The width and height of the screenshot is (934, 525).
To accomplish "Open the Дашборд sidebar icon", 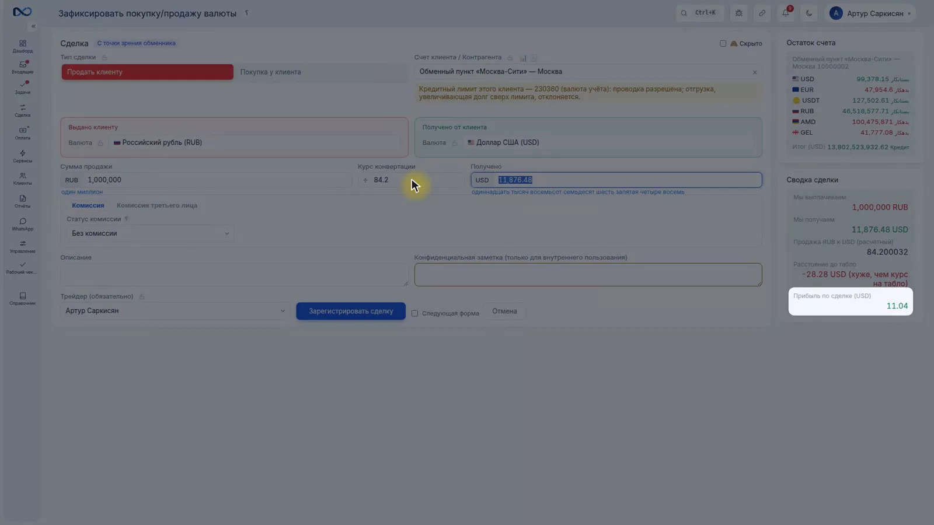I will pyautogui.click(x=22, y=47).
